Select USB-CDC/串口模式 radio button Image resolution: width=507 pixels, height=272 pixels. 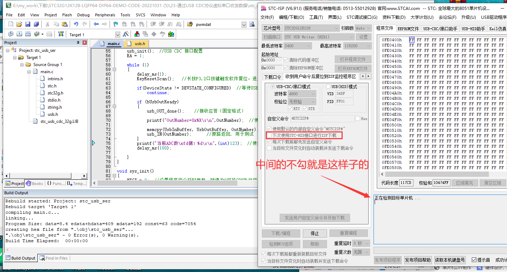tap(273, 87)
